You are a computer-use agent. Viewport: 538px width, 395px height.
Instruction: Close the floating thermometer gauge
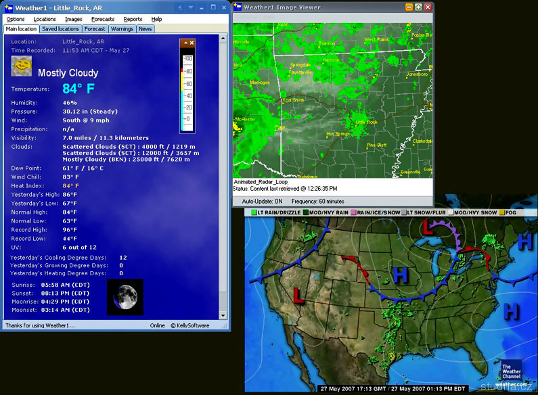pyautogui.click(x=192, y=43)
